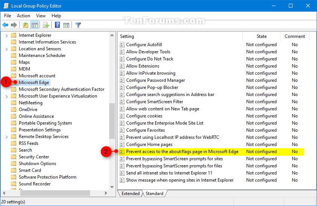Viewport: 317px width, 206px height.
Task: Select the Security Center tree folder
Action: click(x=34, y=157)
